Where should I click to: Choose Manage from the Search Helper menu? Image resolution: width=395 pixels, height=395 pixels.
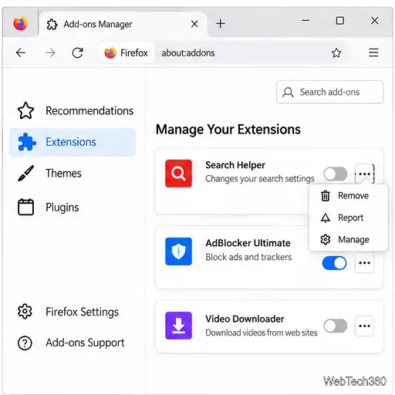(349, 240)
